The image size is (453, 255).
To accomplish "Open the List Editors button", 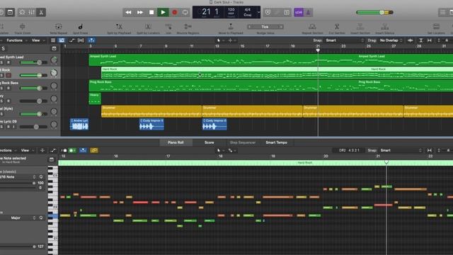I will (x=442, y=13).
